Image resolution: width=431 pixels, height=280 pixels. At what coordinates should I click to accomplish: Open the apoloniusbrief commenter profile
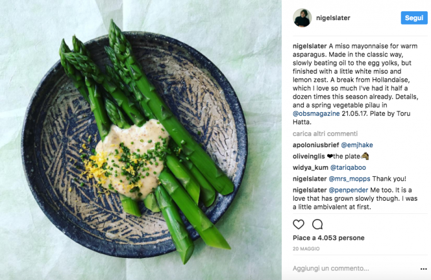316,145
